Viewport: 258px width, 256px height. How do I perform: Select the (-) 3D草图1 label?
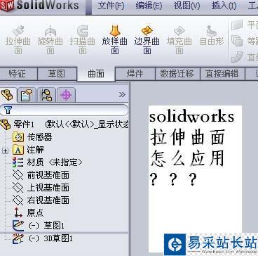50,238
